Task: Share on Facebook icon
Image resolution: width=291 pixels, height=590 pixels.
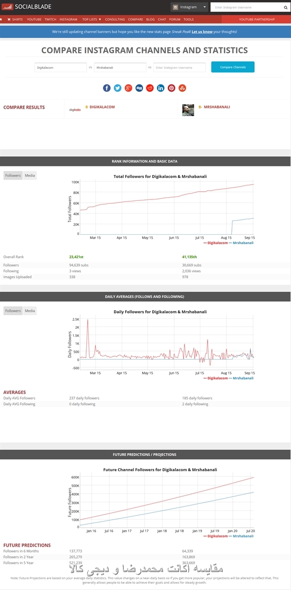Action: [x=107, y=88]
